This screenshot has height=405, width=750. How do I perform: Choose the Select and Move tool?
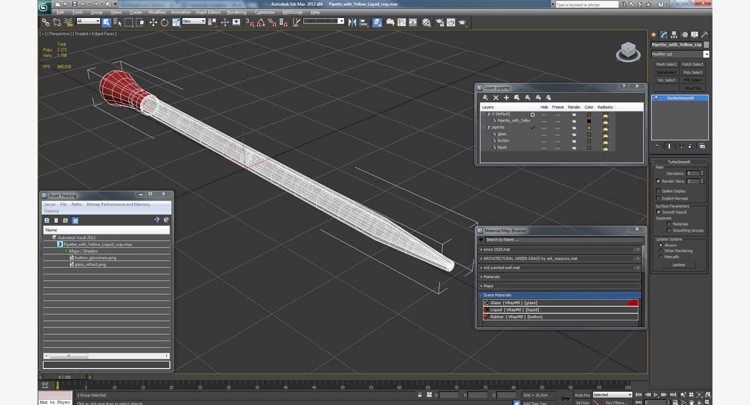pos(153,22)
